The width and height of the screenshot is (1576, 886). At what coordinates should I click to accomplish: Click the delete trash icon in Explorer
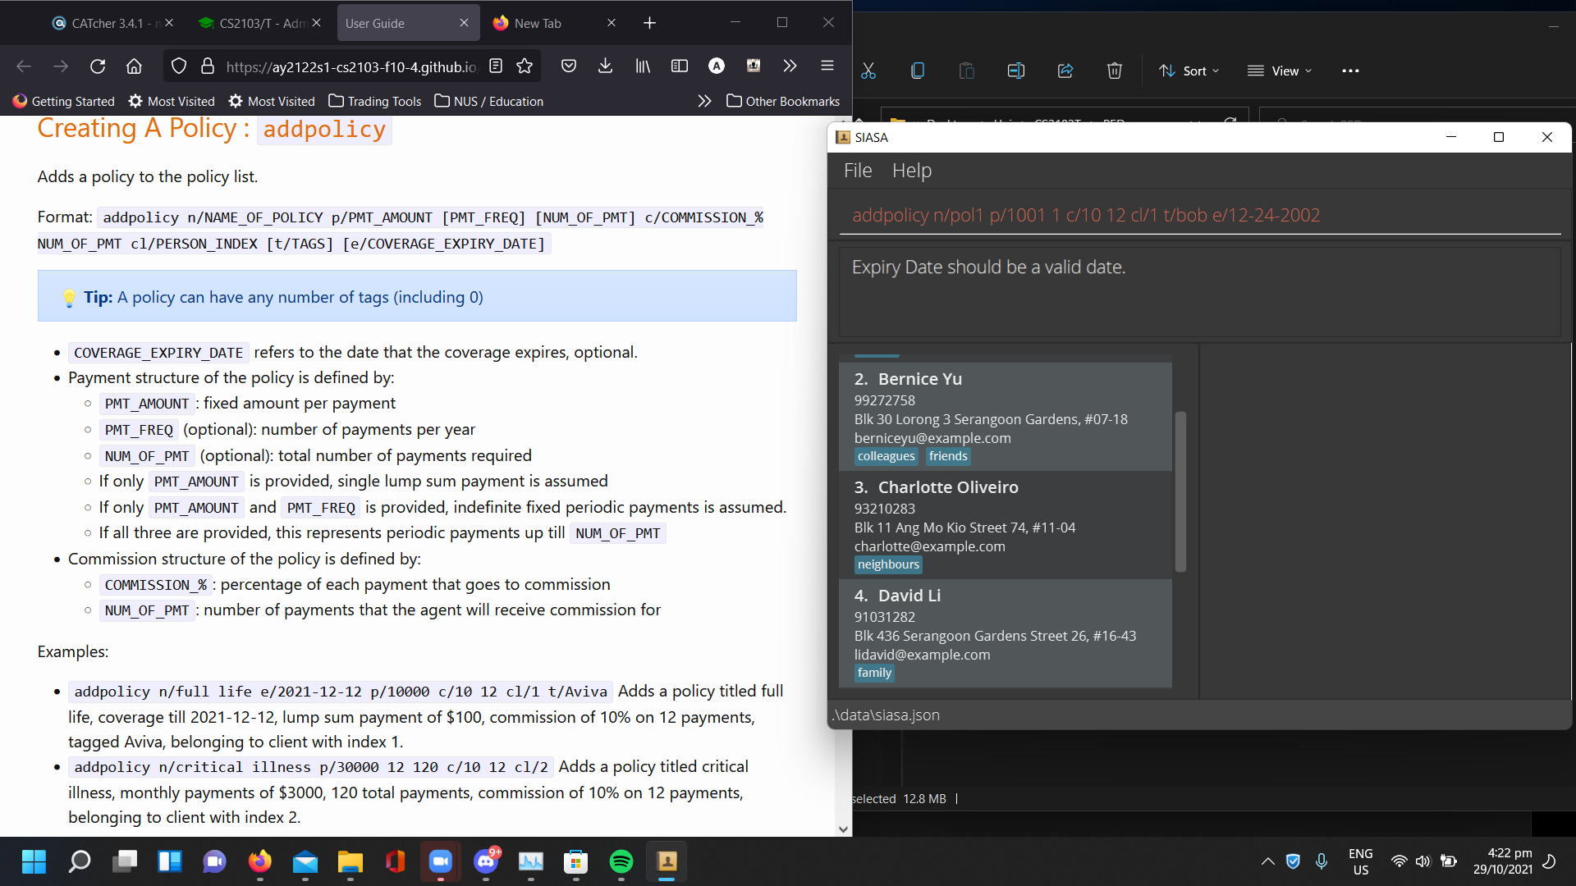point(1114,71)
